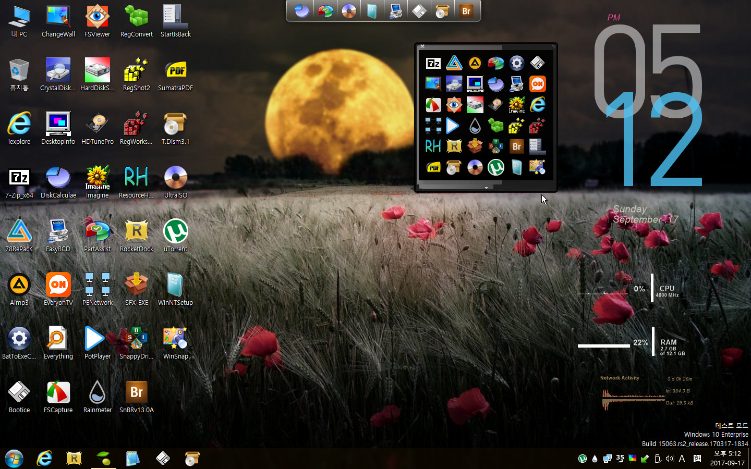Click the Rainmeter droplet in launcher panel
This screenshot has height=469, width=751.
point(475,126)
